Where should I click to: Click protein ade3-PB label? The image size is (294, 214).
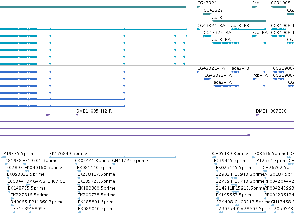point(240,68)
